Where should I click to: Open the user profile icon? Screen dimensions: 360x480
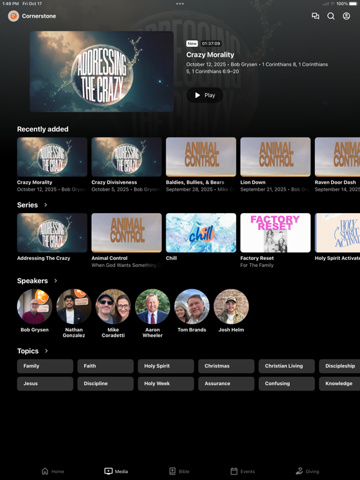(346, 16)
